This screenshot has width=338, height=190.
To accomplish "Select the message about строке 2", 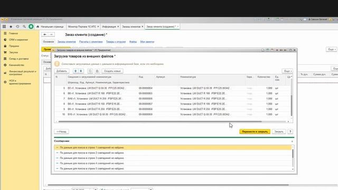I will pos(173,153).
